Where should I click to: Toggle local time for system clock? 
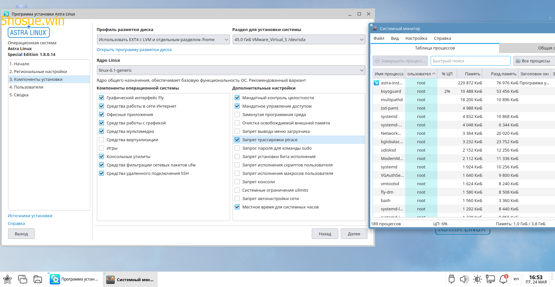(x=237, y=207)
